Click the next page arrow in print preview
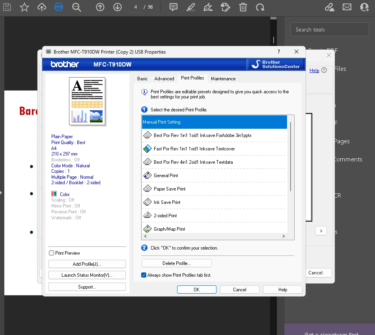 coord(321,231)
